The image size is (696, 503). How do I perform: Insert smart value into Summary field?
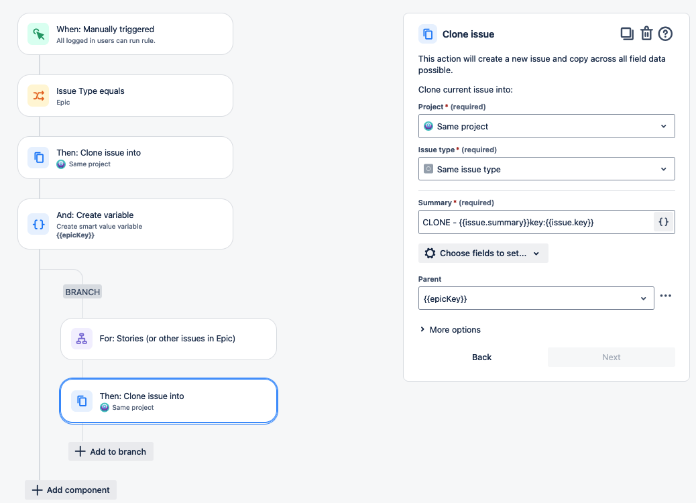pos(662,221)
